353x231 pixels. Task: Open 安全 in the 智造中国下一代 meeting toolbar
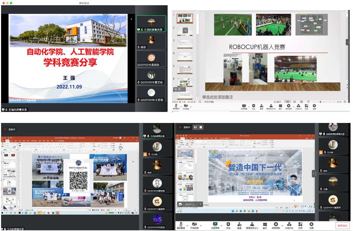pos(228,226)
